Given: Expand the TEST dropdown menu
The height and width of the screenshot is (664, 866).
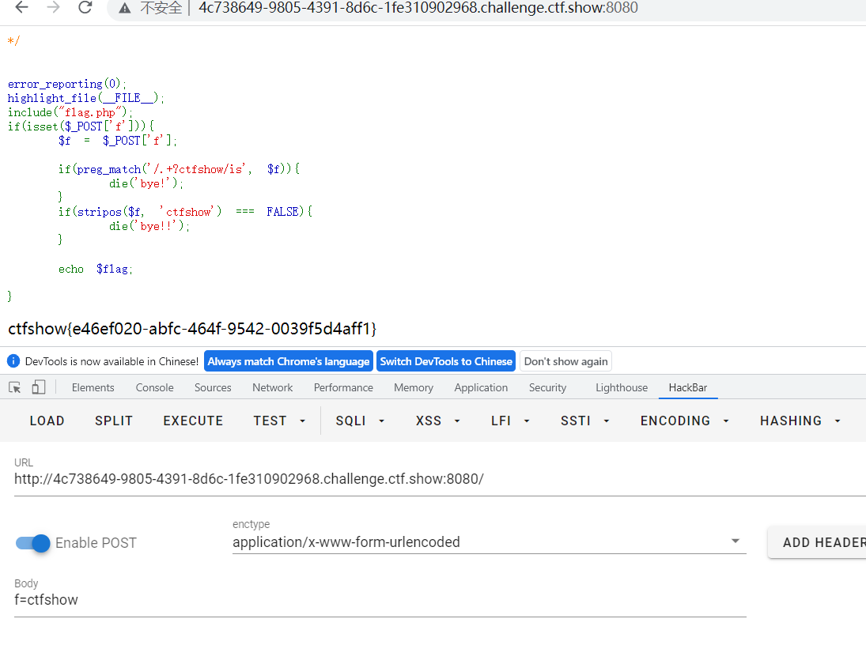Looking at the screenshot, I should click(x=279, y=421).
